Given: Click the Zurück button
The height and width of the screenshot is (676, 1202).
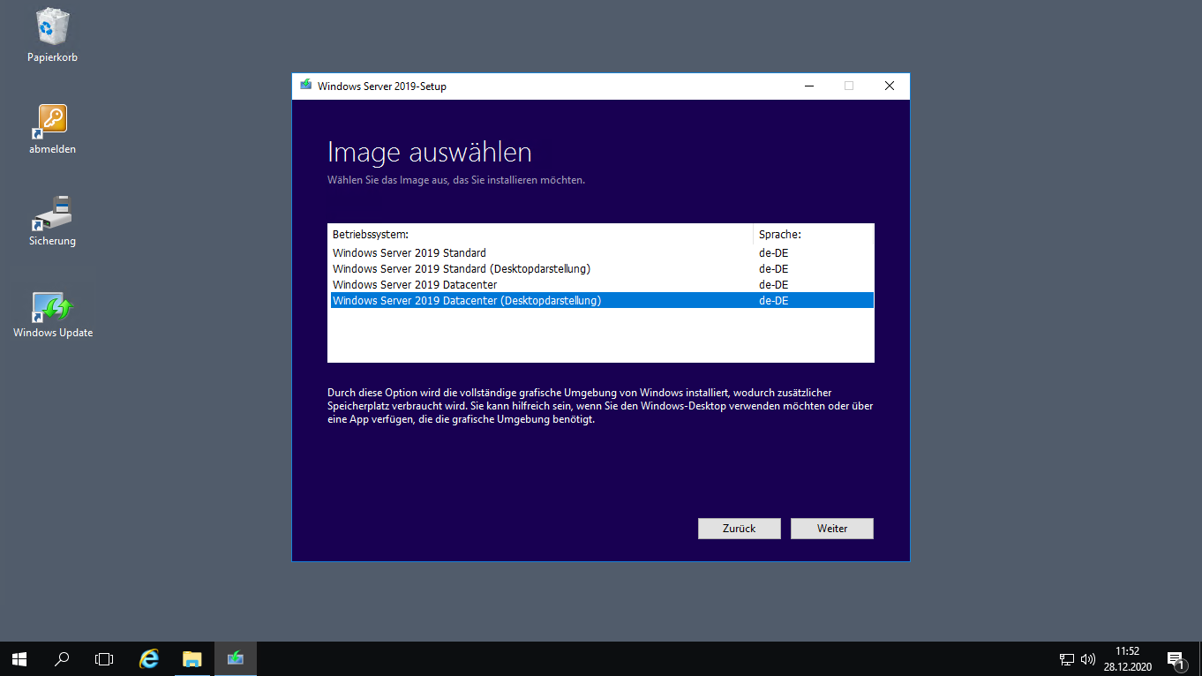Looking at the screenshot, I should [x=739, y=528].
